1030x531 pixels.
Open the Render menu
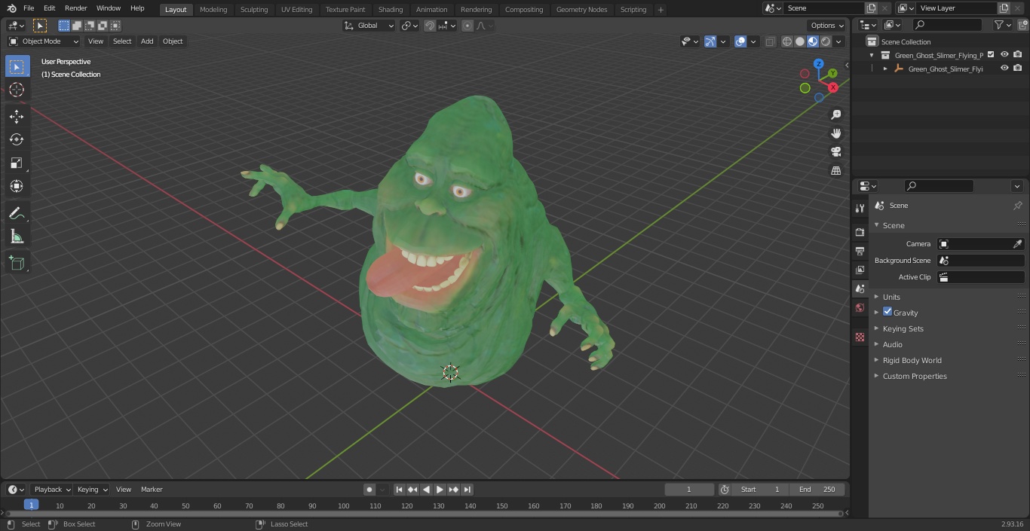coord(75,8)
